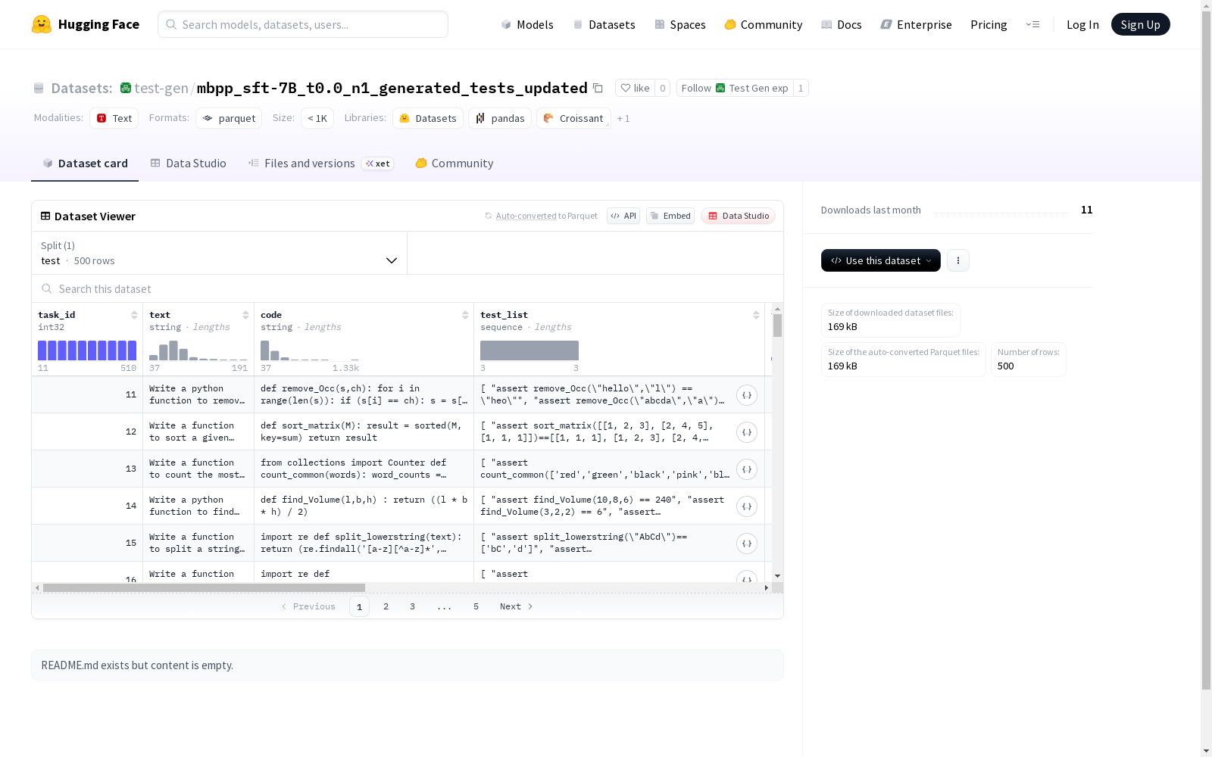
Task: Click the Hugging Face logo icon
Action: [42, 24]
